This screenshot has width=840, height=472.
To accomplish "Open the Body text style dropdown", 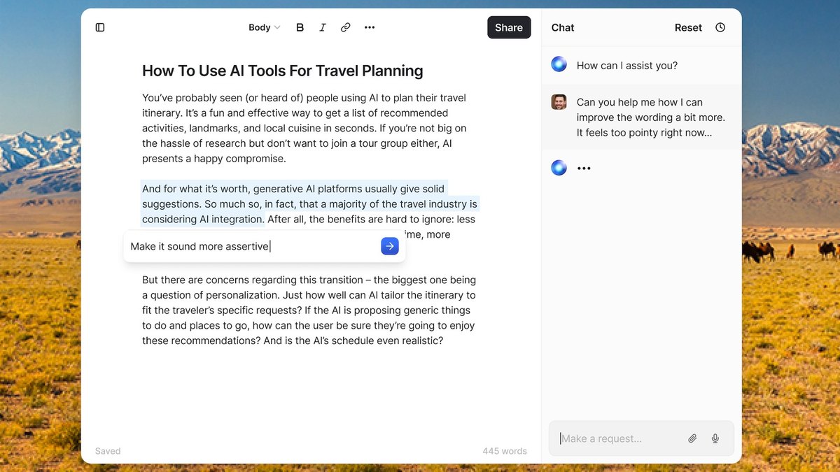I will click(x=264, y=27).
